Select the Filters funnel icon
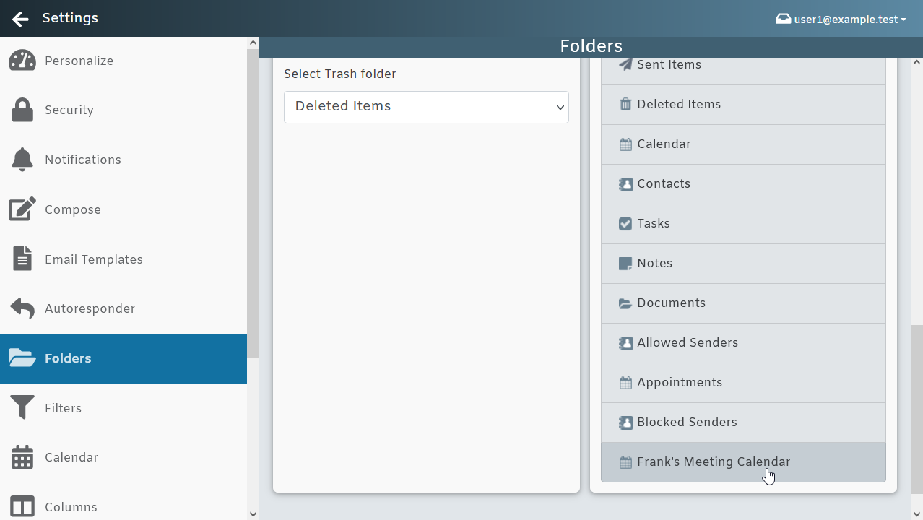The width and height of the screenshot is (923, 520). coord(22,407)
